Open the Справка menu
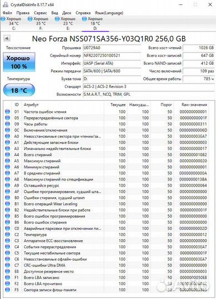The height and width of the screenshot is (299, 216). [83, 13]
